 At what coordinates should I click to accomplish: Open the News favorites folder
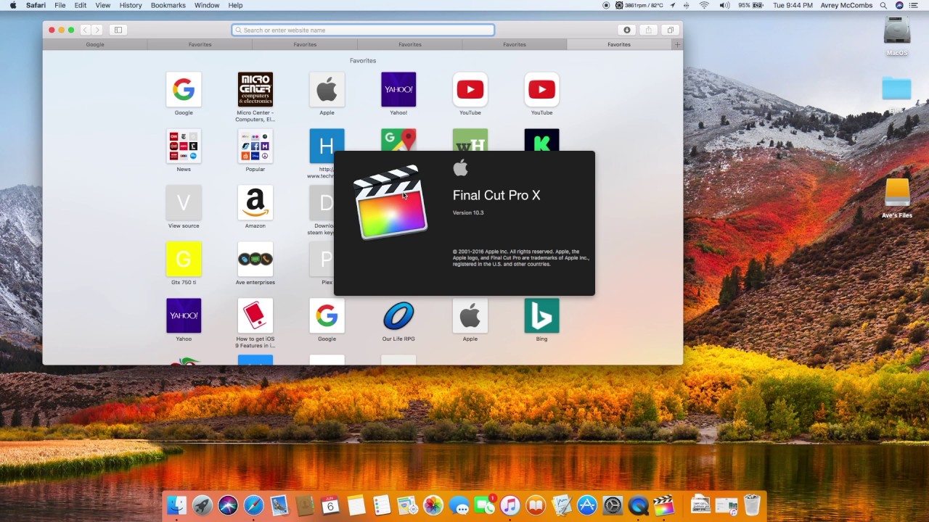coord(184,146)
